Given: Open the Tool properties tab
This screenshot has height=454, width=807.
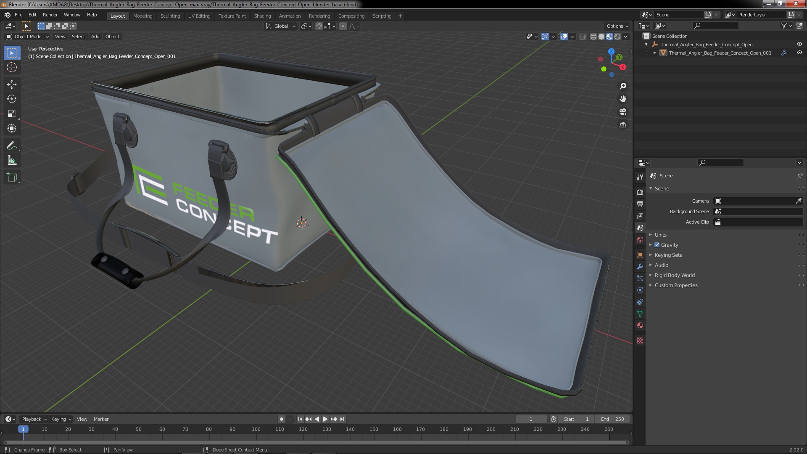Looking at the screenshot, I should click(640, 177).
